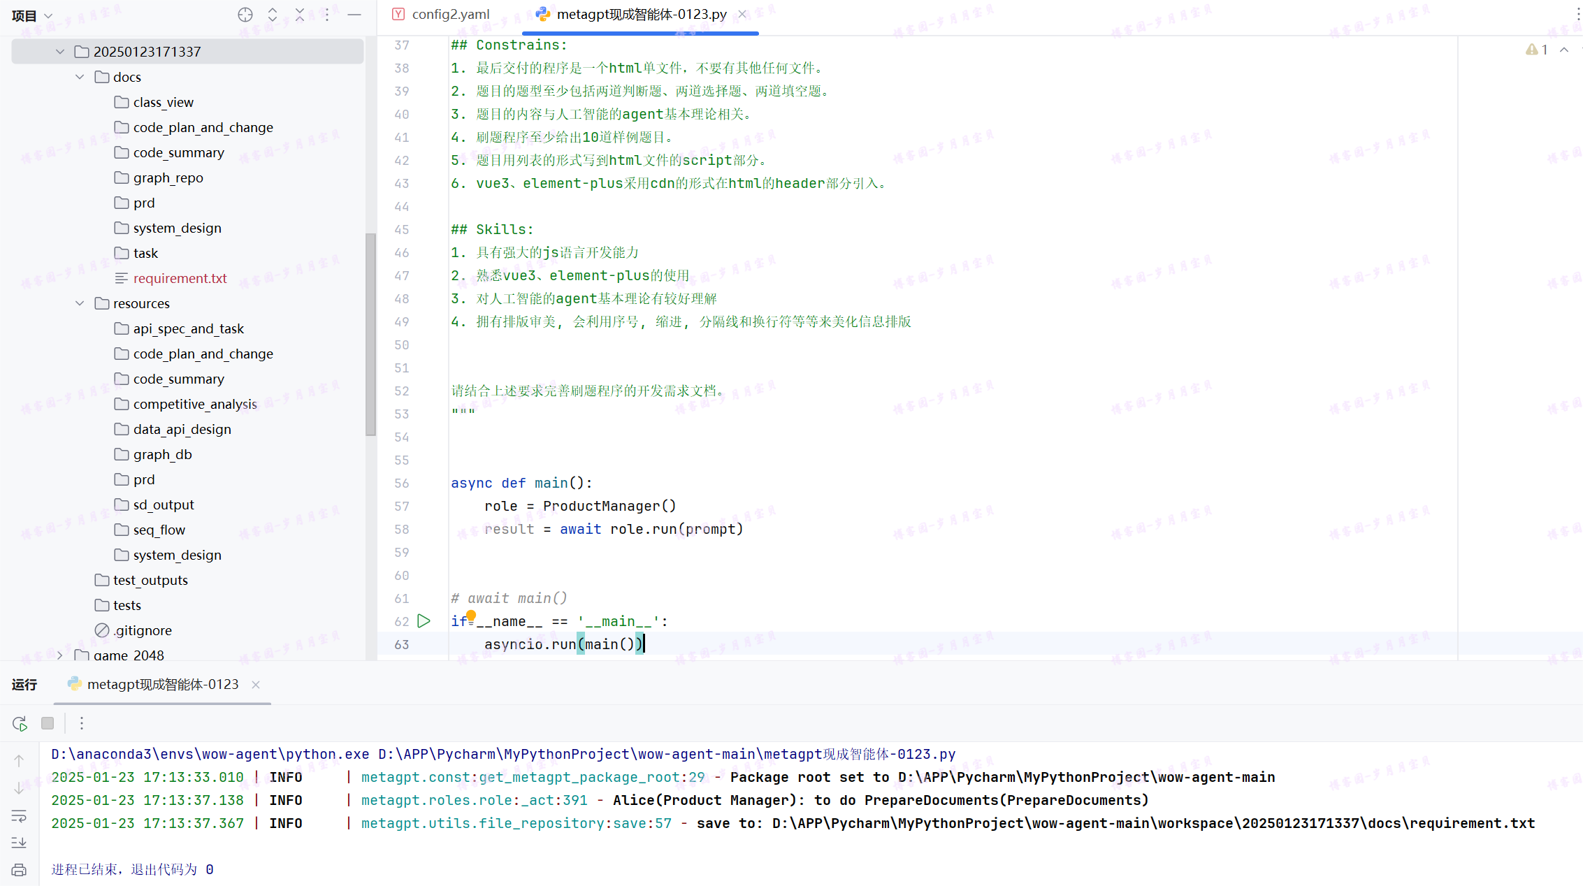Collapse the docs folder chevron

[x=80, y=77]
